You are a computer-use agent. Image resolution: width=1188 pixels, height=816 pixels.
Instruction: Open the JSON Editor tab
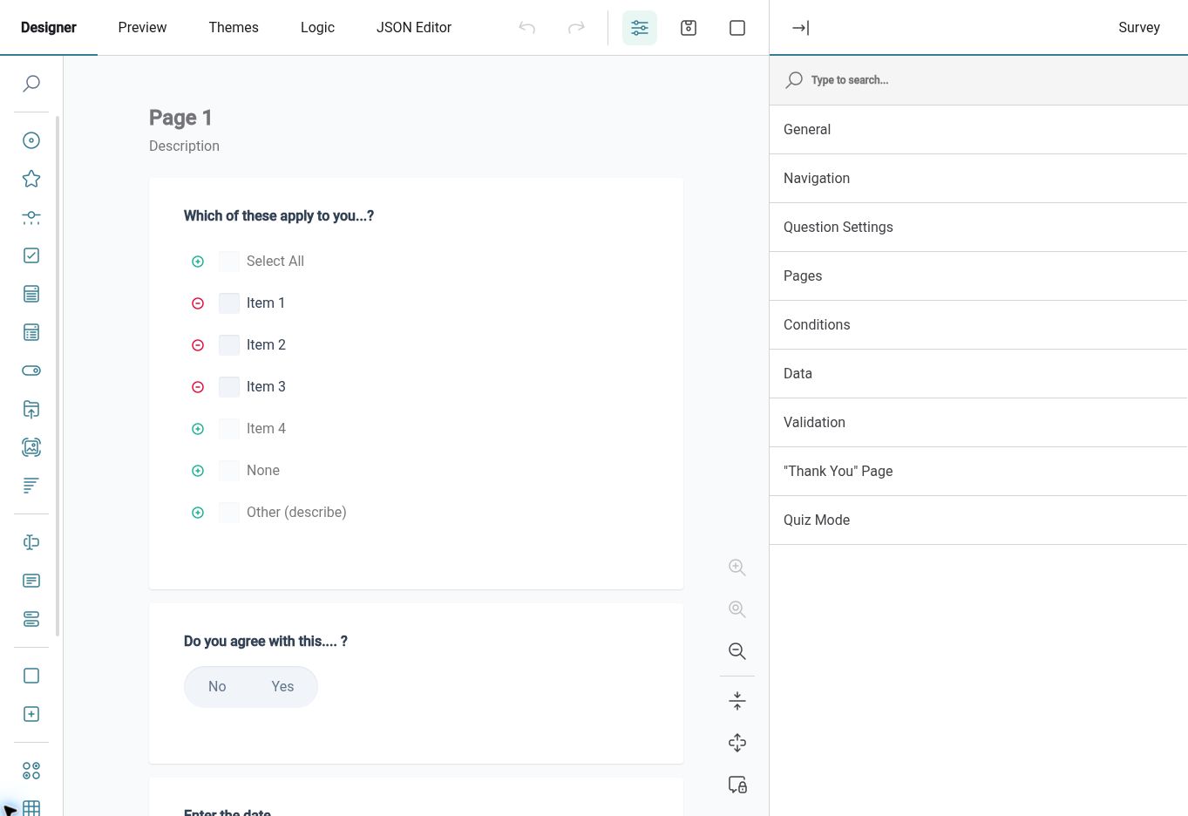[414, 28]
